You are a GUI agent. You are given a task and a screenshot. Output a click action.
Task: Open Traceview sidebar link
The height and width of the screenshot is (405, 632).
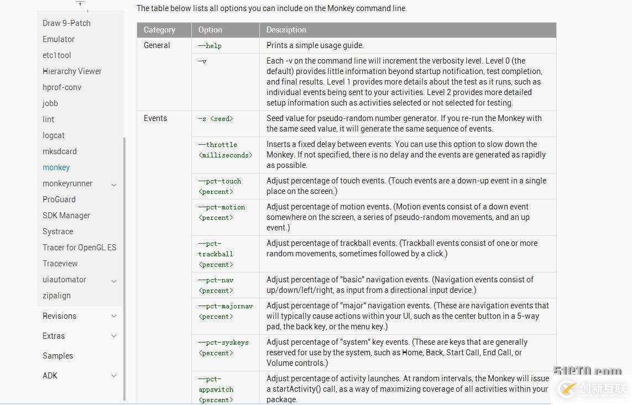pos(60,264)
